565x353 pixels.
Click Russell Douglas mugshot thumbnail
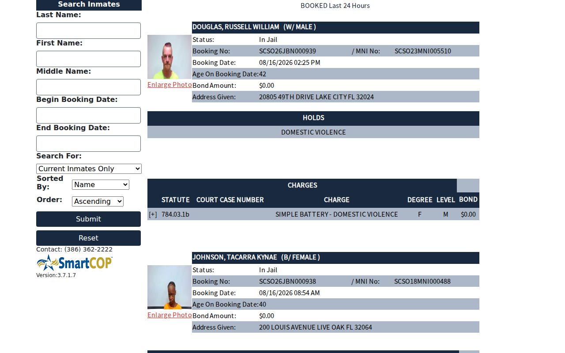(x=169, y=57)
